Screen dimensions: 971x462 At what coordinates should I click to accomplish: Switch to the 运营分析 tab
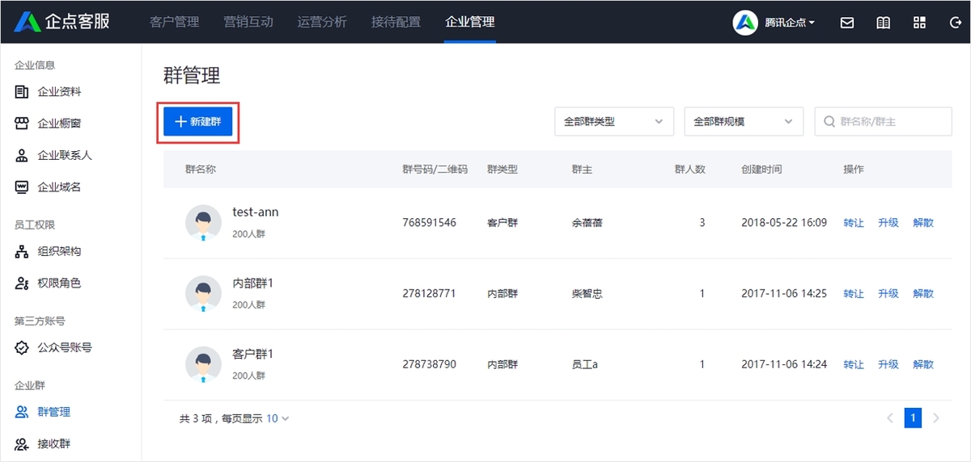click(322, 22)
